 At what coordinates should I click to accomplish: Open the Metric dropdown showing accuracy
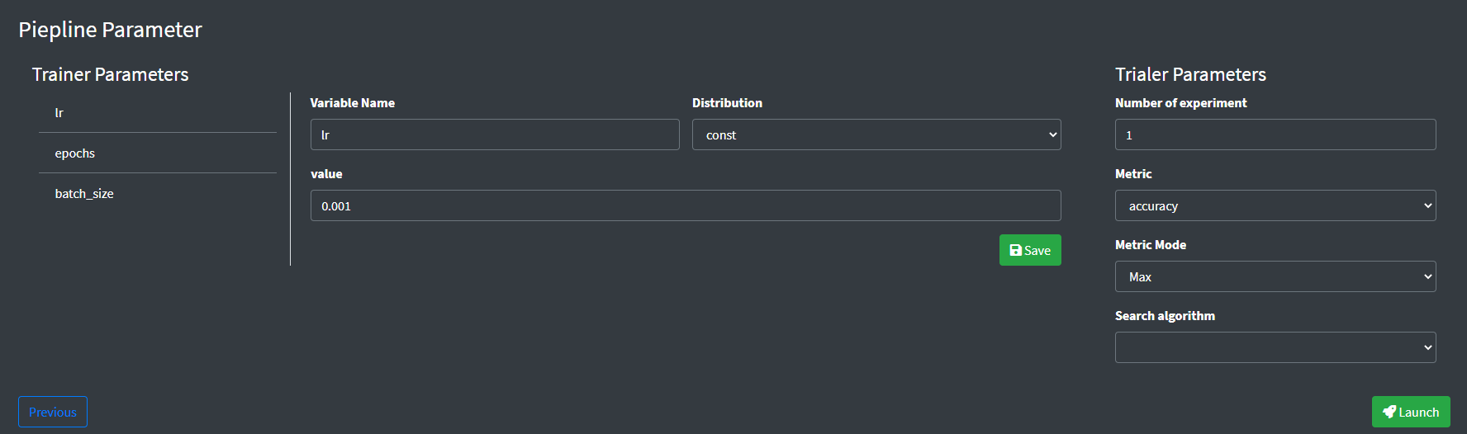click(1275, 205)
